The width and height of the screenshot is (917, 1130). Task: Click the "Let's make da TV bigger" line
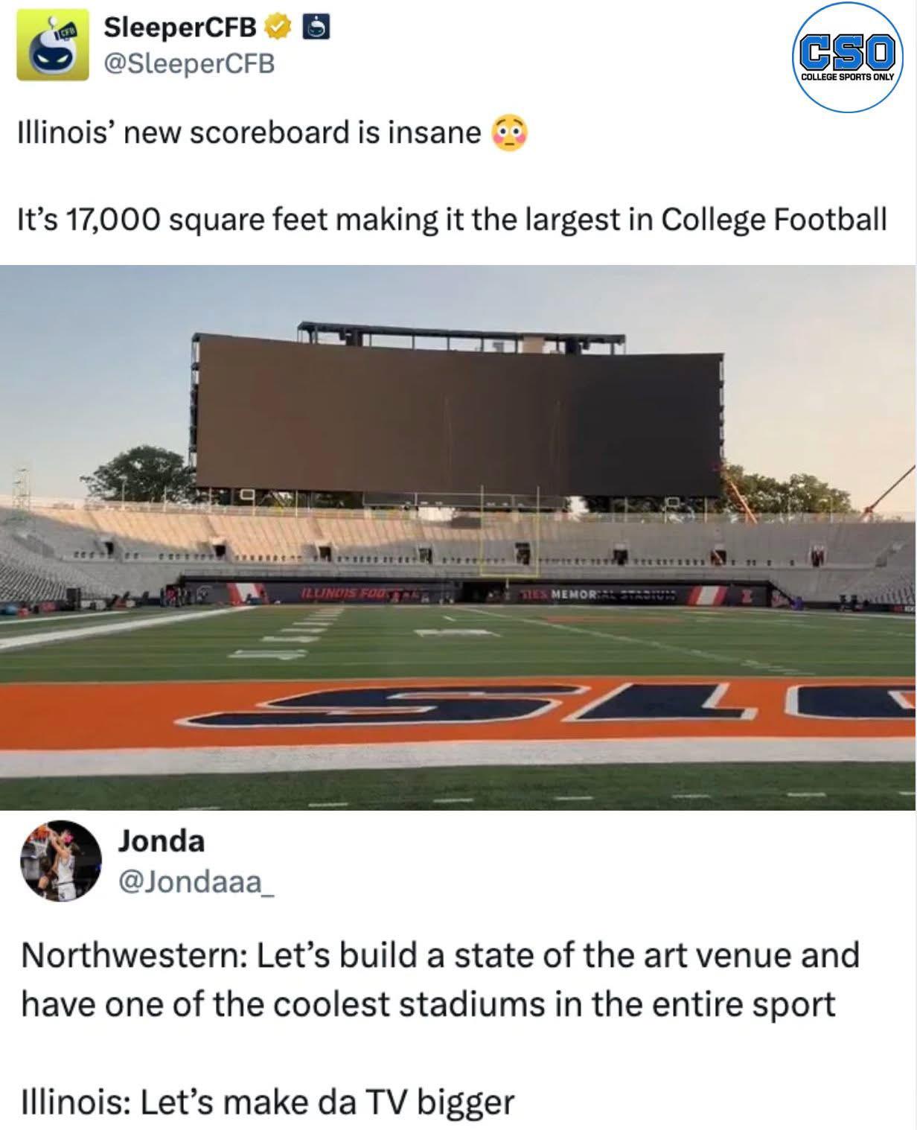267,1102
